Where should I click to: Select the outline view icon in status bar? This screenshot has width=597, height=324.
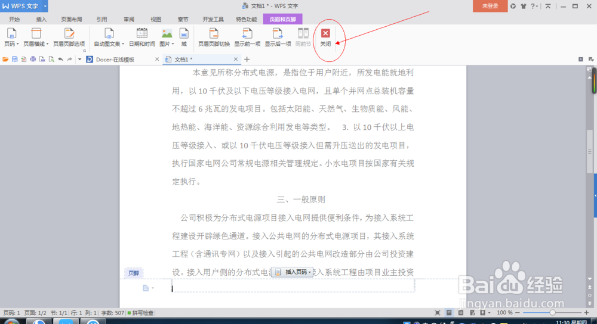[461, 313]
